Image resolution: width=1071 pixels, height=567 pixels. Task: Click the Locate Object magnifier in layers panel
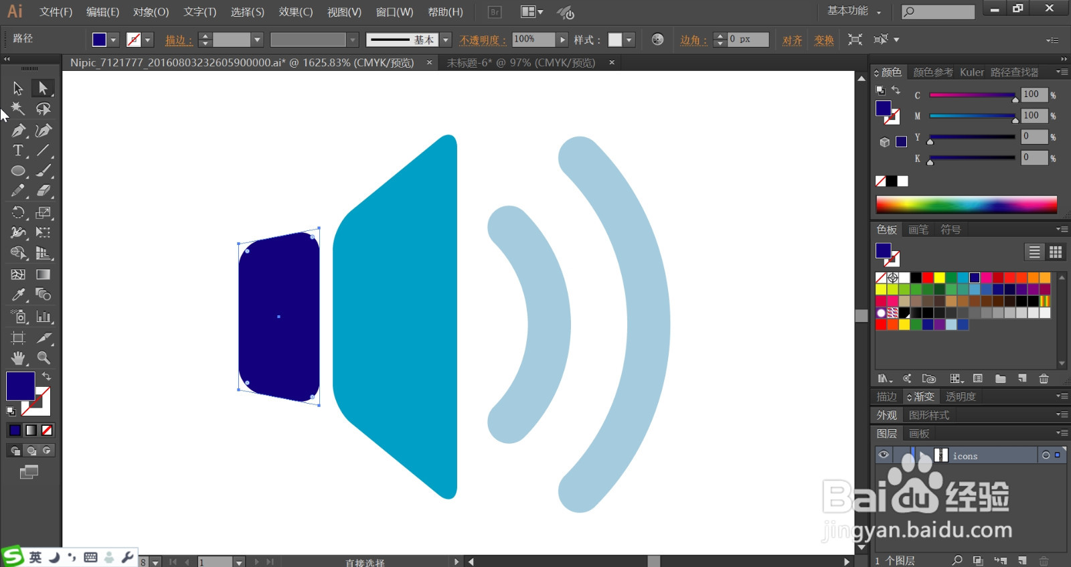957,560
